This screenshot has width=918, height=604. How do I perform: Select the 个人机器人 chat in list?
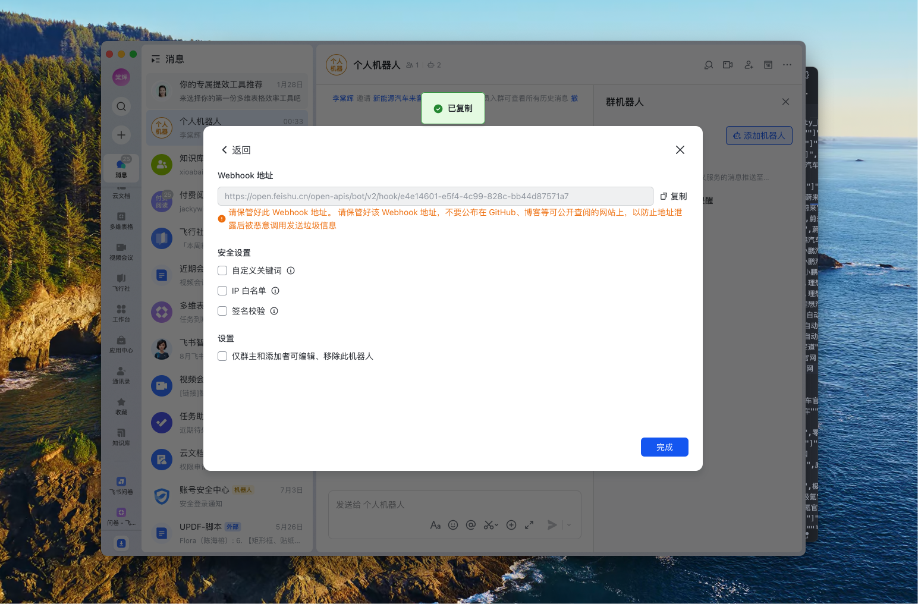click(x=227, y=128)
